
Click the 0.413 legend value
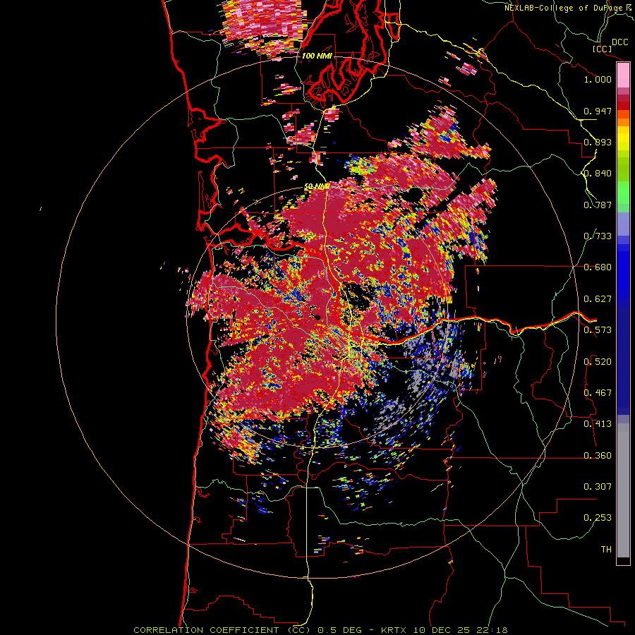(x=598, y=424)
